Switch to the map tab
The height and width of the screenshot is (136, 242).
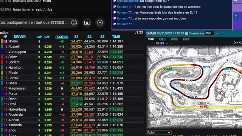(x=150, y=39)
